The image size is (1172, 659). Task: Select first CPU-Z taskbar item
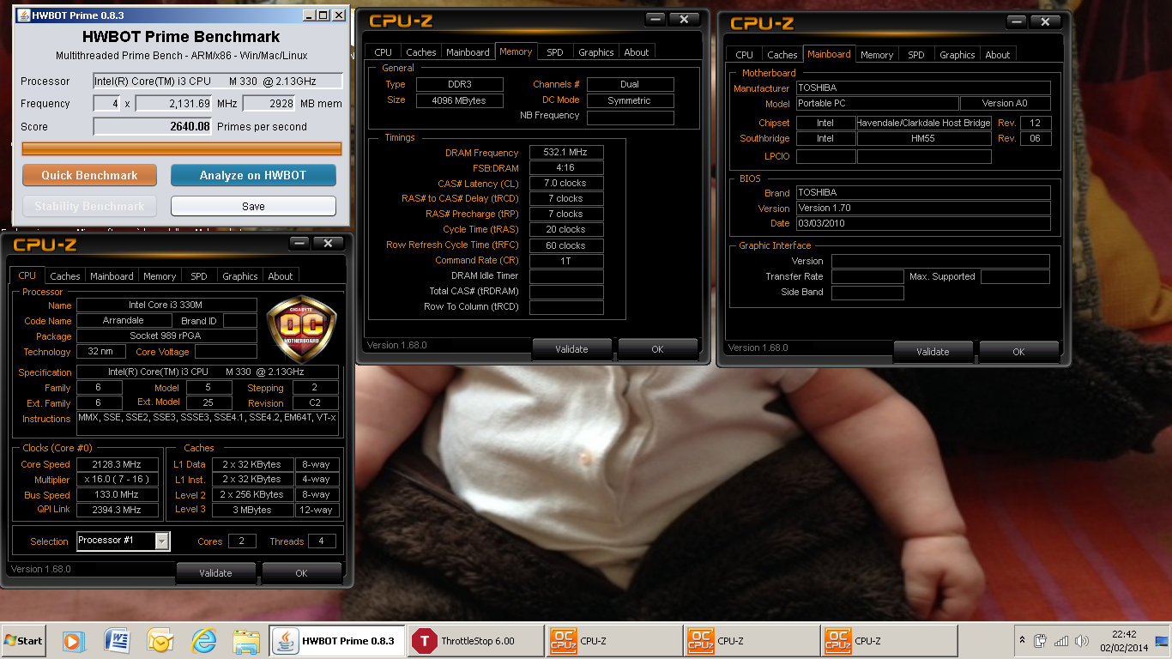coord(614,641)
